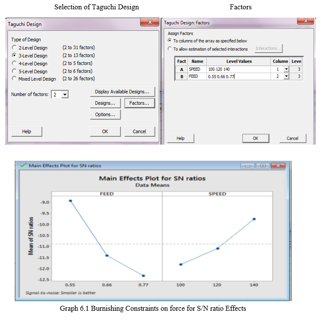Expand the Column dropdown for SPEED row
The image size is (321, 321).
pos(286,69)
